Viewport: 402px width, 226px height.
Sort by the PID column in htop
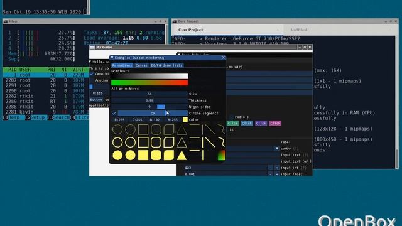[x=12, y=70]
